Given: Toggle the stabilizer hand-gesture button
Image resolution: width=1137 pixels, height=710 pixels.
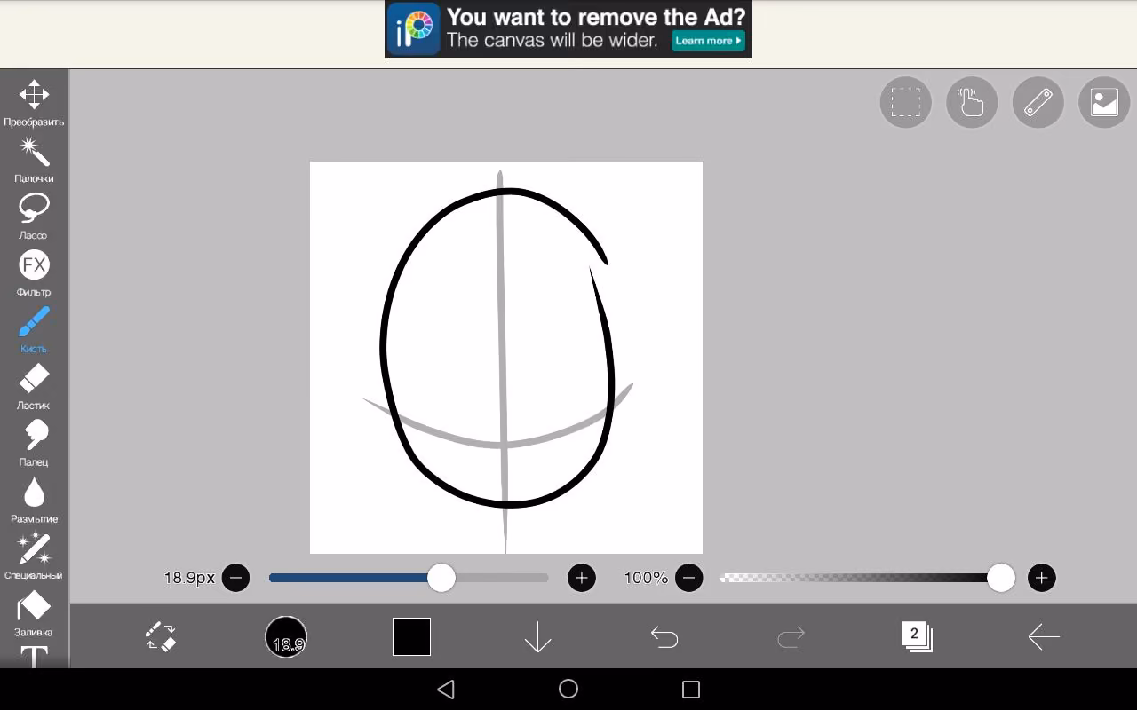Looking at the screenshot, I should [x=972, y=102].
